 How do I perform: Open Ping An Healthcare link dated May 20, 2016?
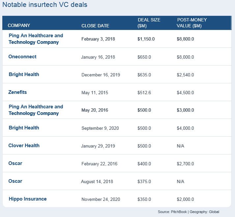[36, 110]
